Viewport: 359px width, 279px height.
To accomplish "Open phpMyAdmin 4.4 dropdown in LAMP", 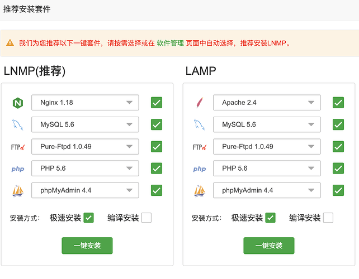I will tap(267, 190).
